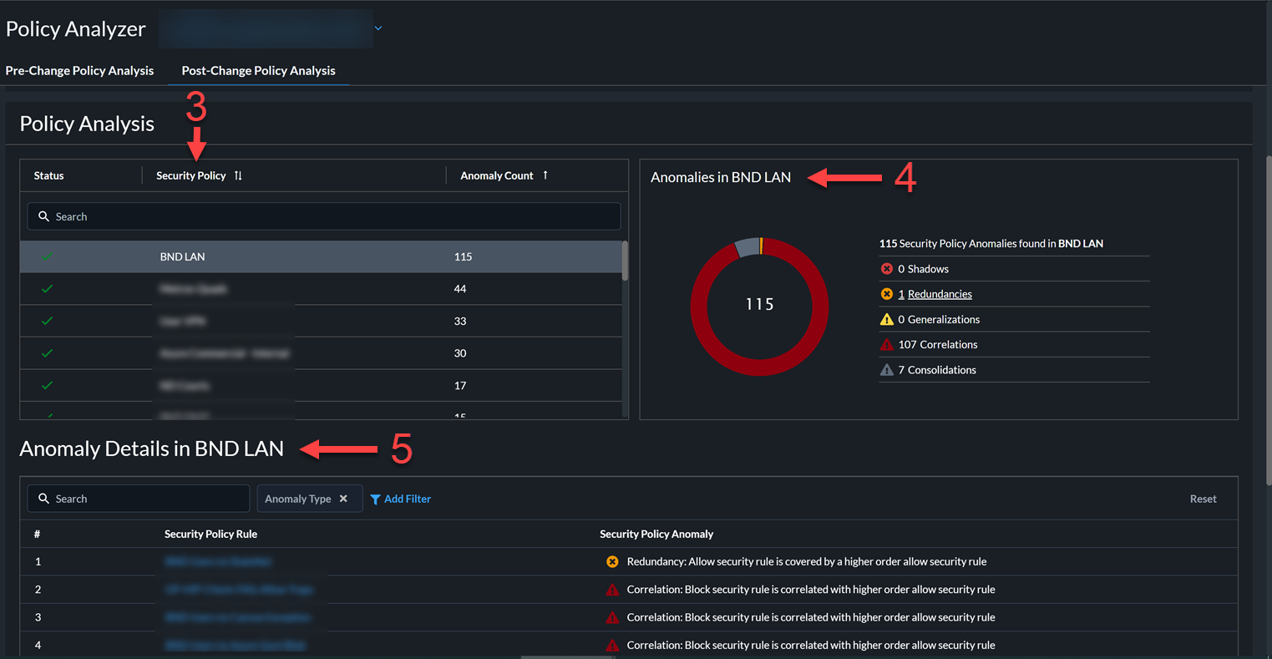Click the Redundancies orange circle icon

pyautogui.click(x=887, y=294)
